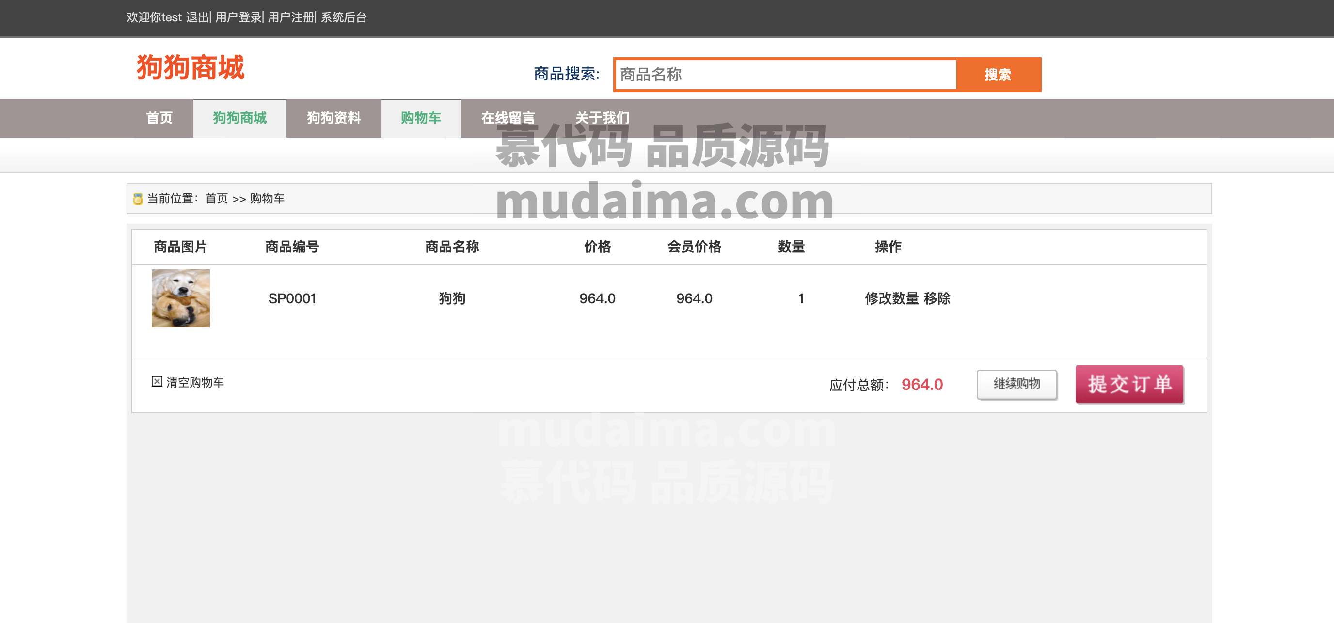Image resolution: width=1334 pixels, height=623 pixels.
Task: Click the product name 狗狗
Action: click(452, 298)
